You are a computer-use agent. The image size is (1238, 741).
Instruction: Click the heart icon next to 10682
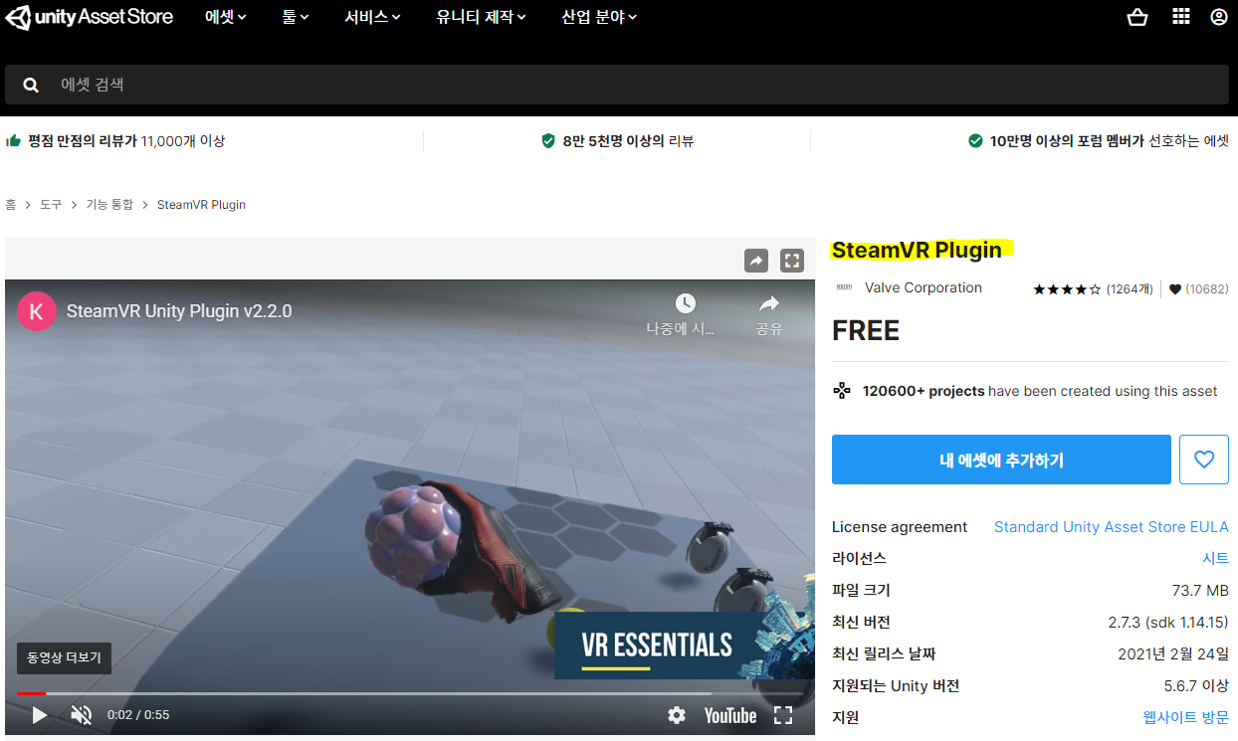tap(1175, 289)
